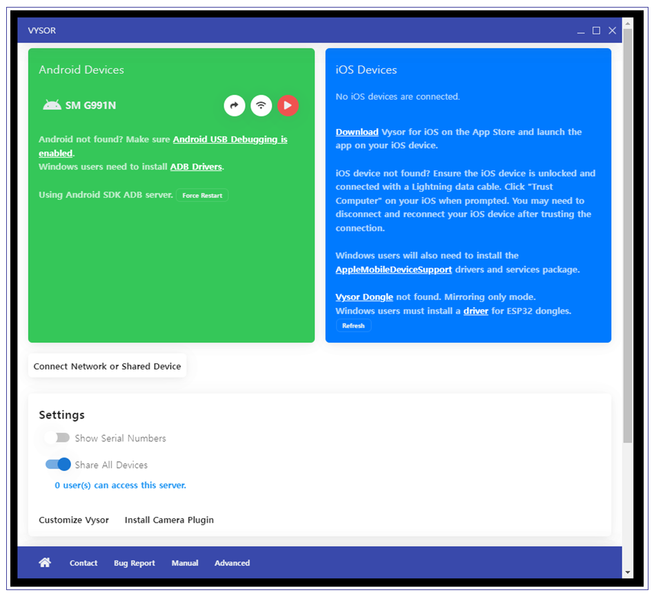This screenshot has height=597, width=654.
Task: Click the driver link for ESP32 dongles
Action: 476,311
